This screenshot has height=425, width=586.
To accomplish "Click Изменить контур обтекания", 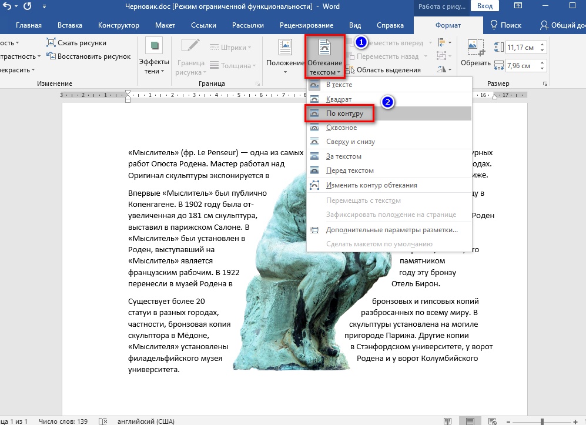I will [389, 185].
